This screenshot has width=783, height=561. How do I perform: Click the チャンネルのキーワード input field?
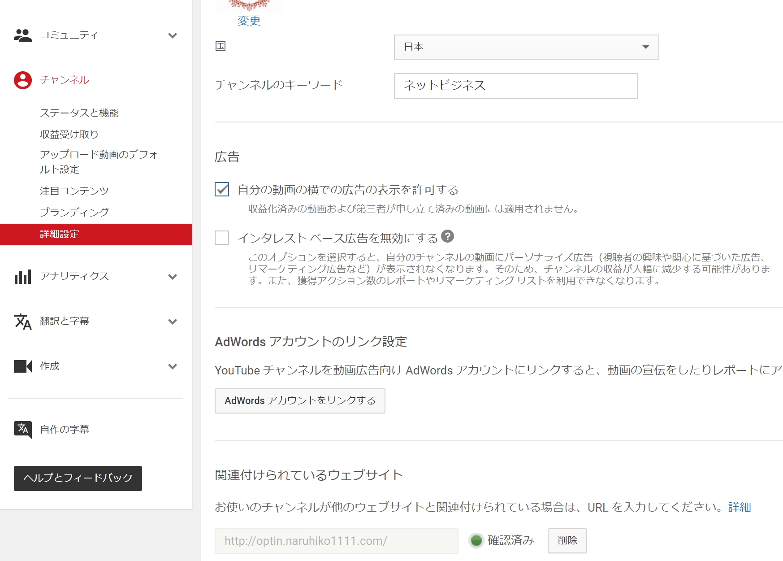(516, 86)
